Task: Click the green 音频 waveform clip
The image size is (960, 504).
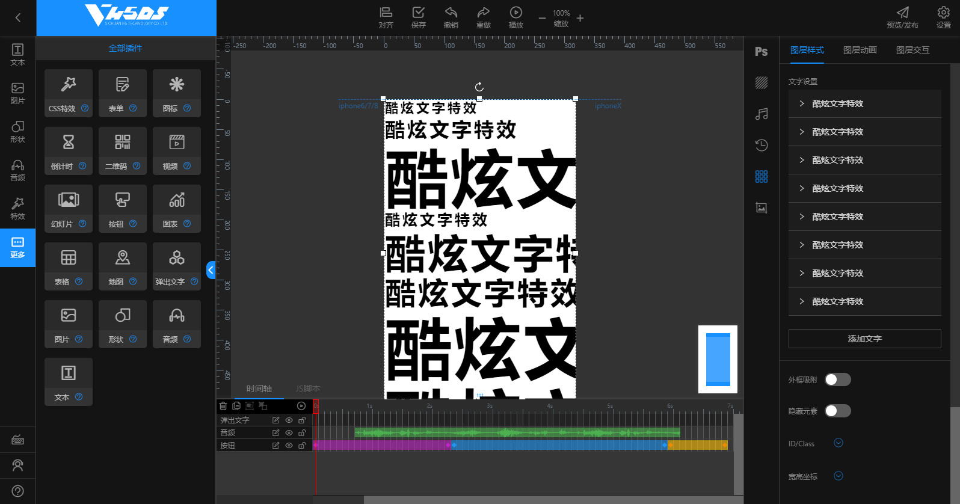Action: tap(517, 433)
